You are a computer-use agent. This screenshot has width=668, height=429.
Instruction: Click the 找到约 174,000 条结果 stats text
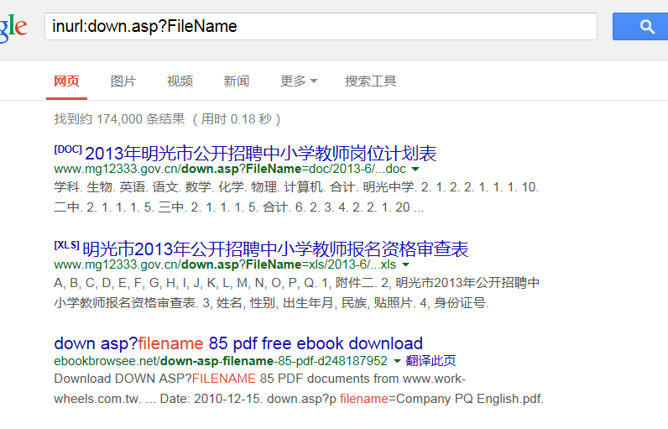pos(167,119)
